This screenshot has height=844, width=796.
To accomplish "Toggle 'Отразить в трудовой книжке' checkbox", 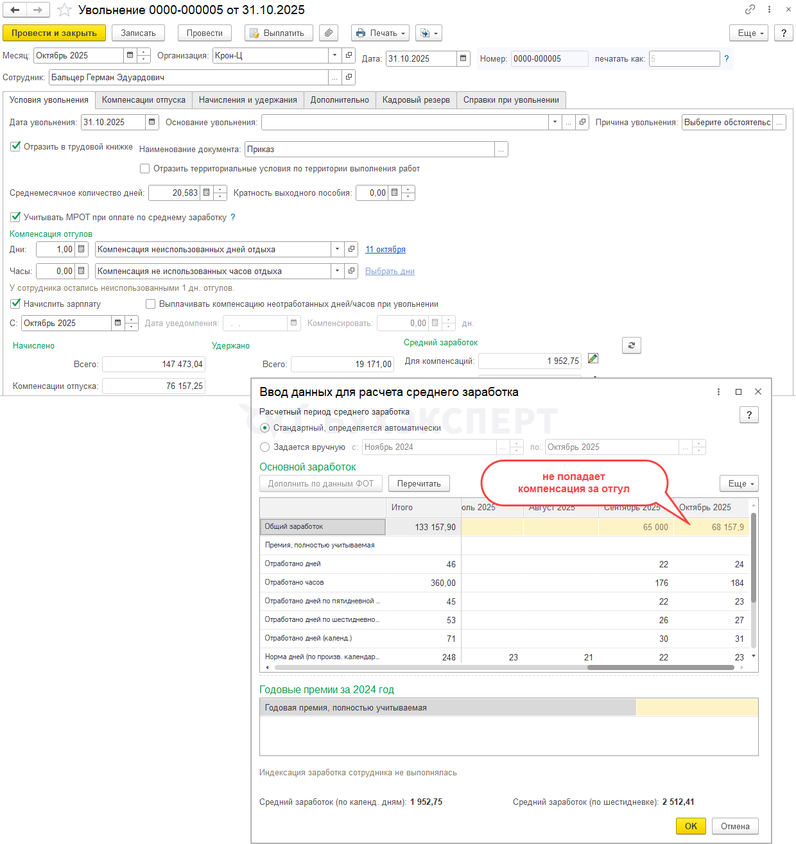I will 16,146.
